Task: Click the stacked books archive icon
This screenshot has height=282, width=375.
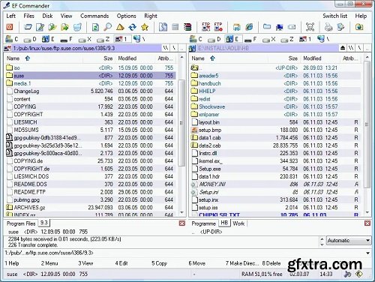Action: coord(187,27)
